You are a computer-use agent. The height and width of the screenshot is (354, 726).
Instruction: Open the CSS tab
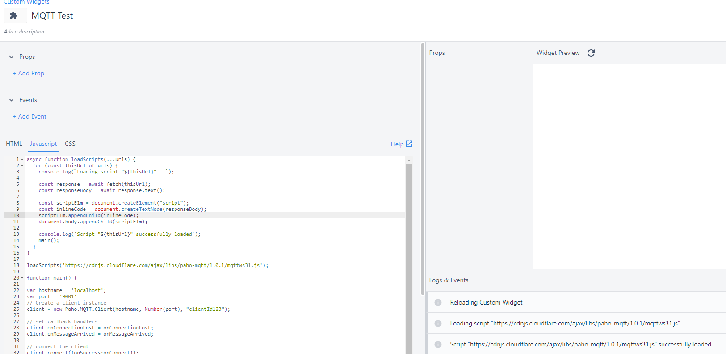click(70, 144)
